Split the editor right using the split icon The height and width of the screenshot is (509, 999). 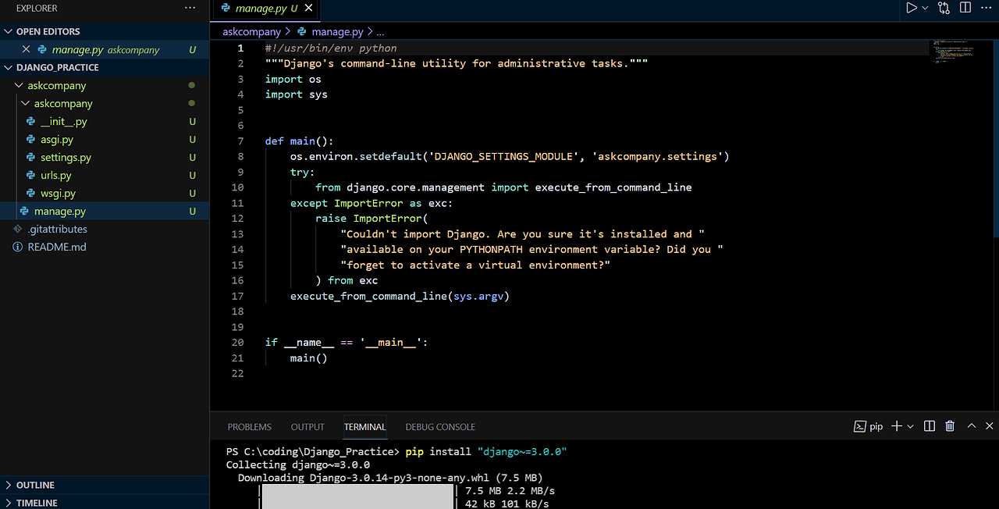[965, 8]
